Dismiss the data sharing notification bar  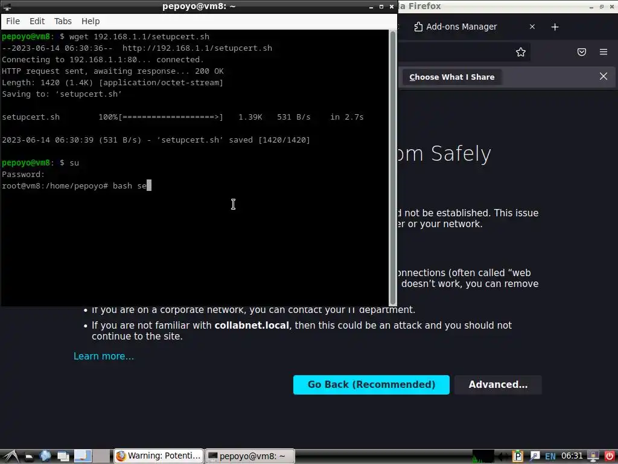pyautogui.click(x=603, y=77)
